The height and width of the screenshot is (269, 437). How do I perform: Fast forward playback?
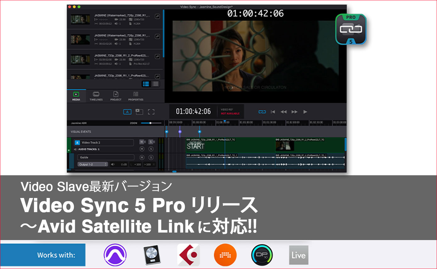(x=294, y=112)
